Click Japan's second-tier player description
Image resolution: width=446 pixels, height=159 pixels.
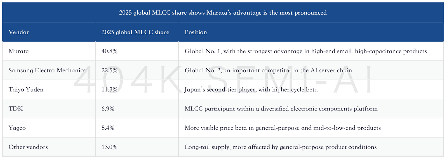point(251,89)
